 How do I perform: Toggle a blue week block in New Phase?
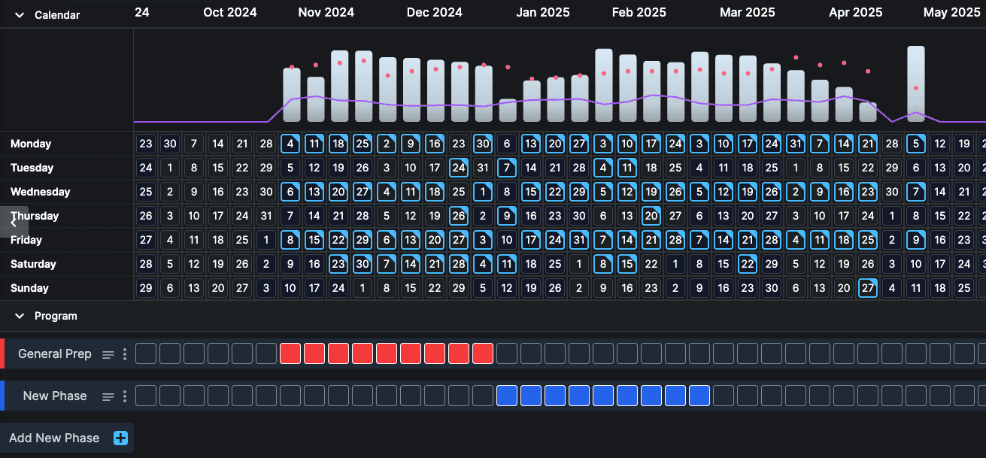(603, 395)
